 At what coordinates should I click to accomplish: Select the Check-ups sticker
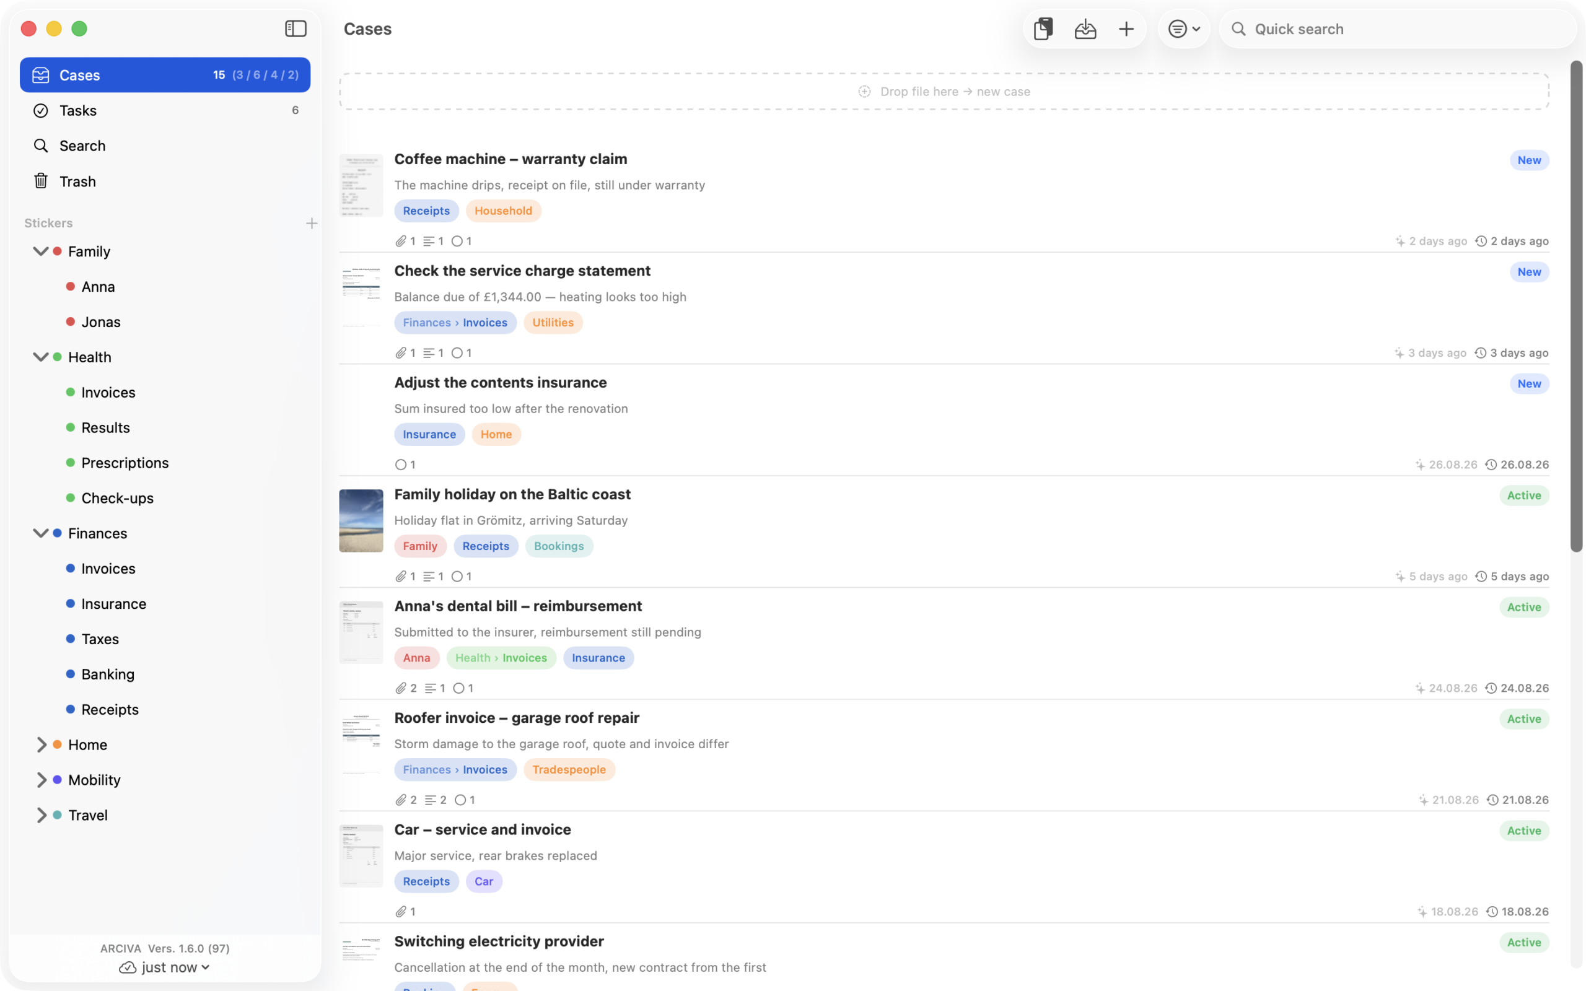[117, 498]
